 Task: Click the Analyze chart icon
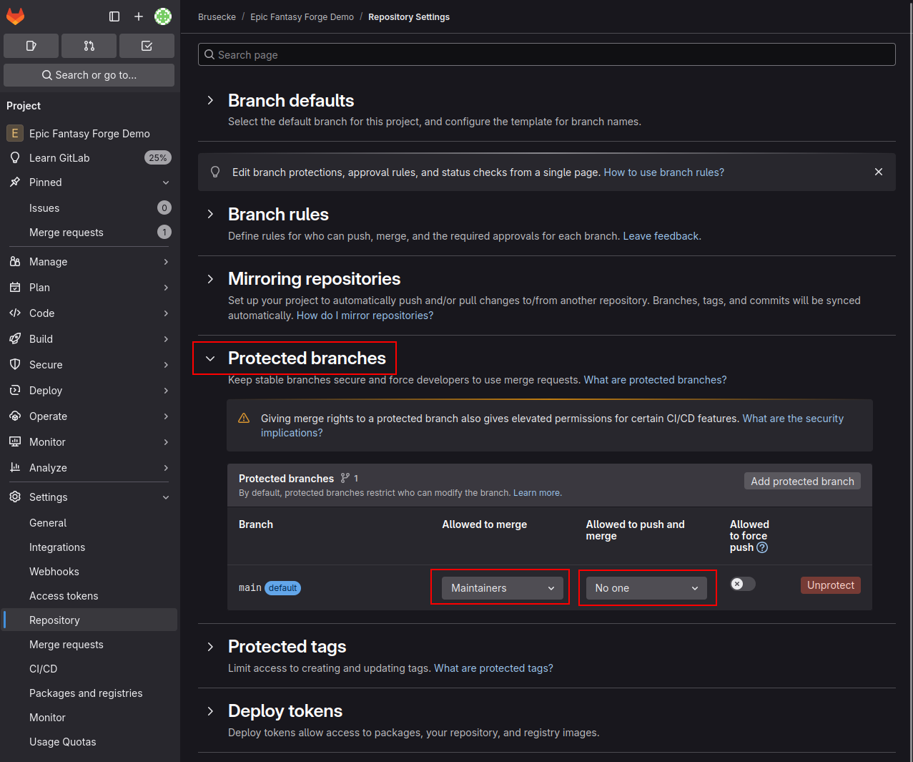tap(15, 467)
